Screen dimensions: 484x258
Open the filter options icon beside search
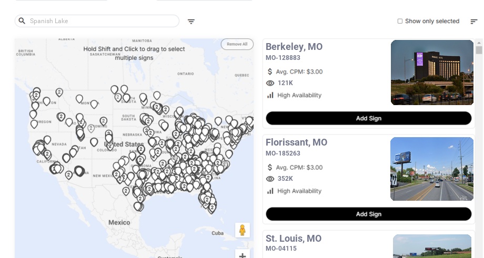(191, 22)
